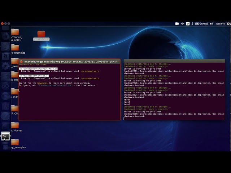Screen dimensions: 231x173
Task: Open the battery (100%) indicator
Action: pyautogui.click(x=201, y=24)
